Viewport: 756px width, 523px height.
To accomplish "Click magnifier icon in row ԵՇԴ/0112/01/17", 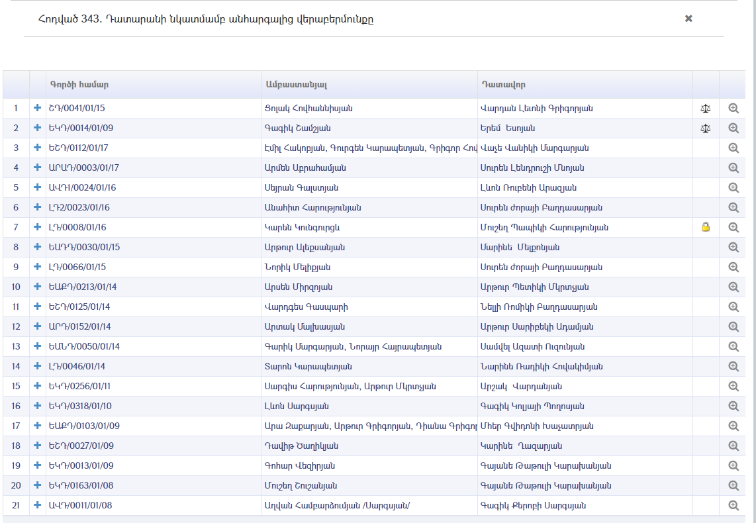I will [x=733, y=148].
